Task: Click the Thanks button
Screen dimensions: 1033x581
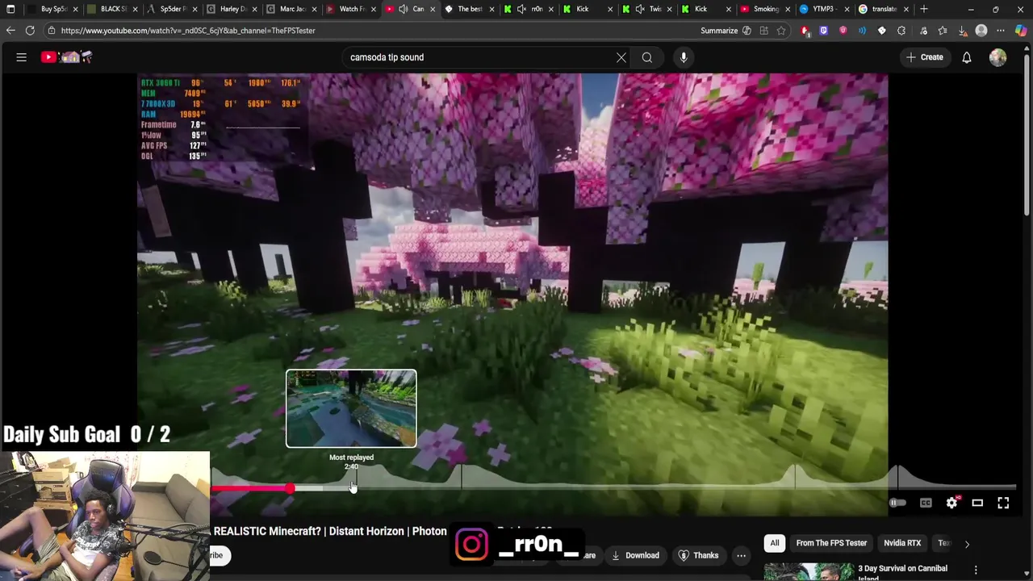Action: [698, 555]
